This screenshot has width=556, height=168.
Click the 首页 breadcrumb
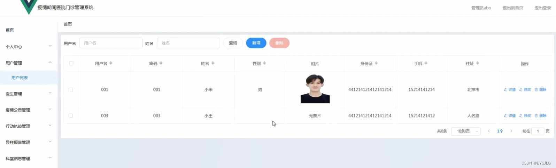pyautogui.click(x=68, y=24)
